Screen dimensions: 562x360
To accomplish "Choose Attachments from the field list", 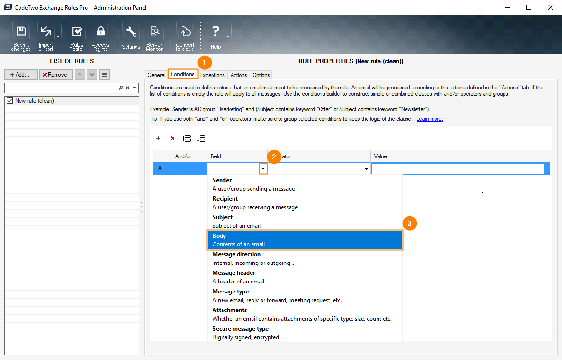I will click(305, 314).
